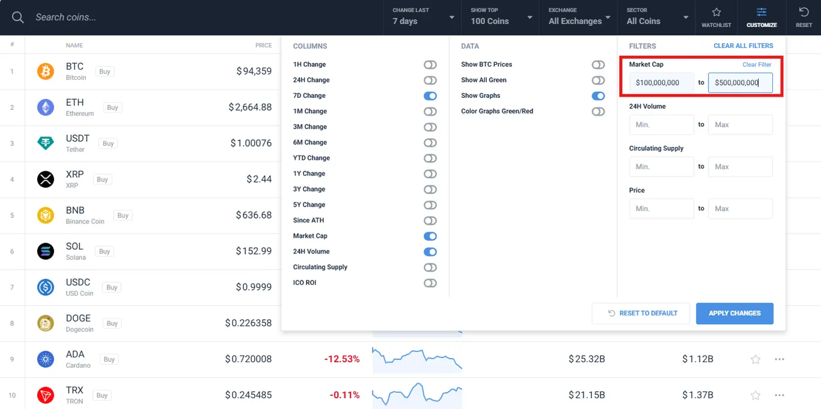Click the Buy button next to BNB
The image size is (821, 409).
123,215
